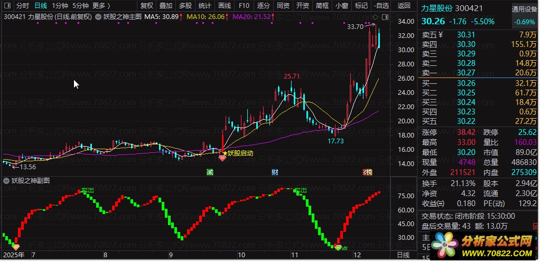Expand the 更多 periods menu
Screen dimensions: 541x262
(x=102, y=5)
